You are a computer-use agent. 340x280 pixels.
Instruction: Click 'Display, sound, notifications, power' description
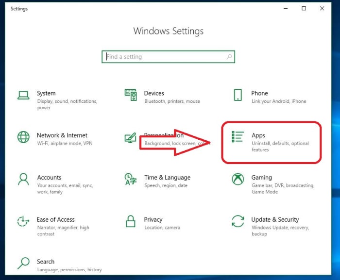coord(67,104)
